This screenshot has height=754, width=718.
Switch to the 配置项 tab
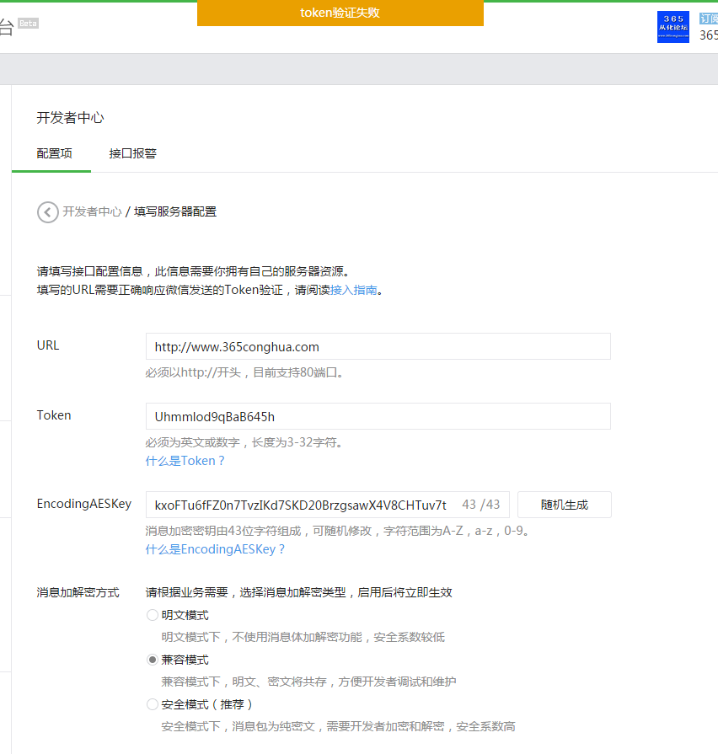54,153
